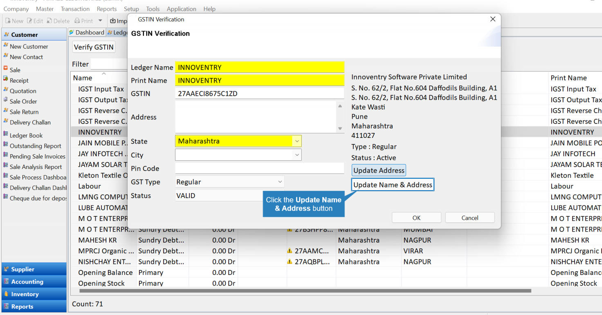
Task: Switch to the Dashboard tab
Action: pos(87,32)
